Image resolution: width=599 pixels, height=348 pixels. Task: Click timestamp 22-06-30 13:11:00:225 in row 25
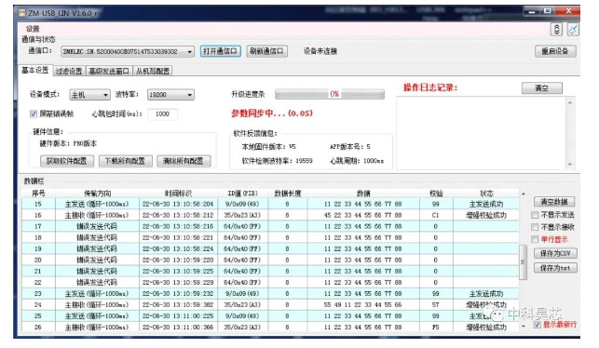click(178, 316)
